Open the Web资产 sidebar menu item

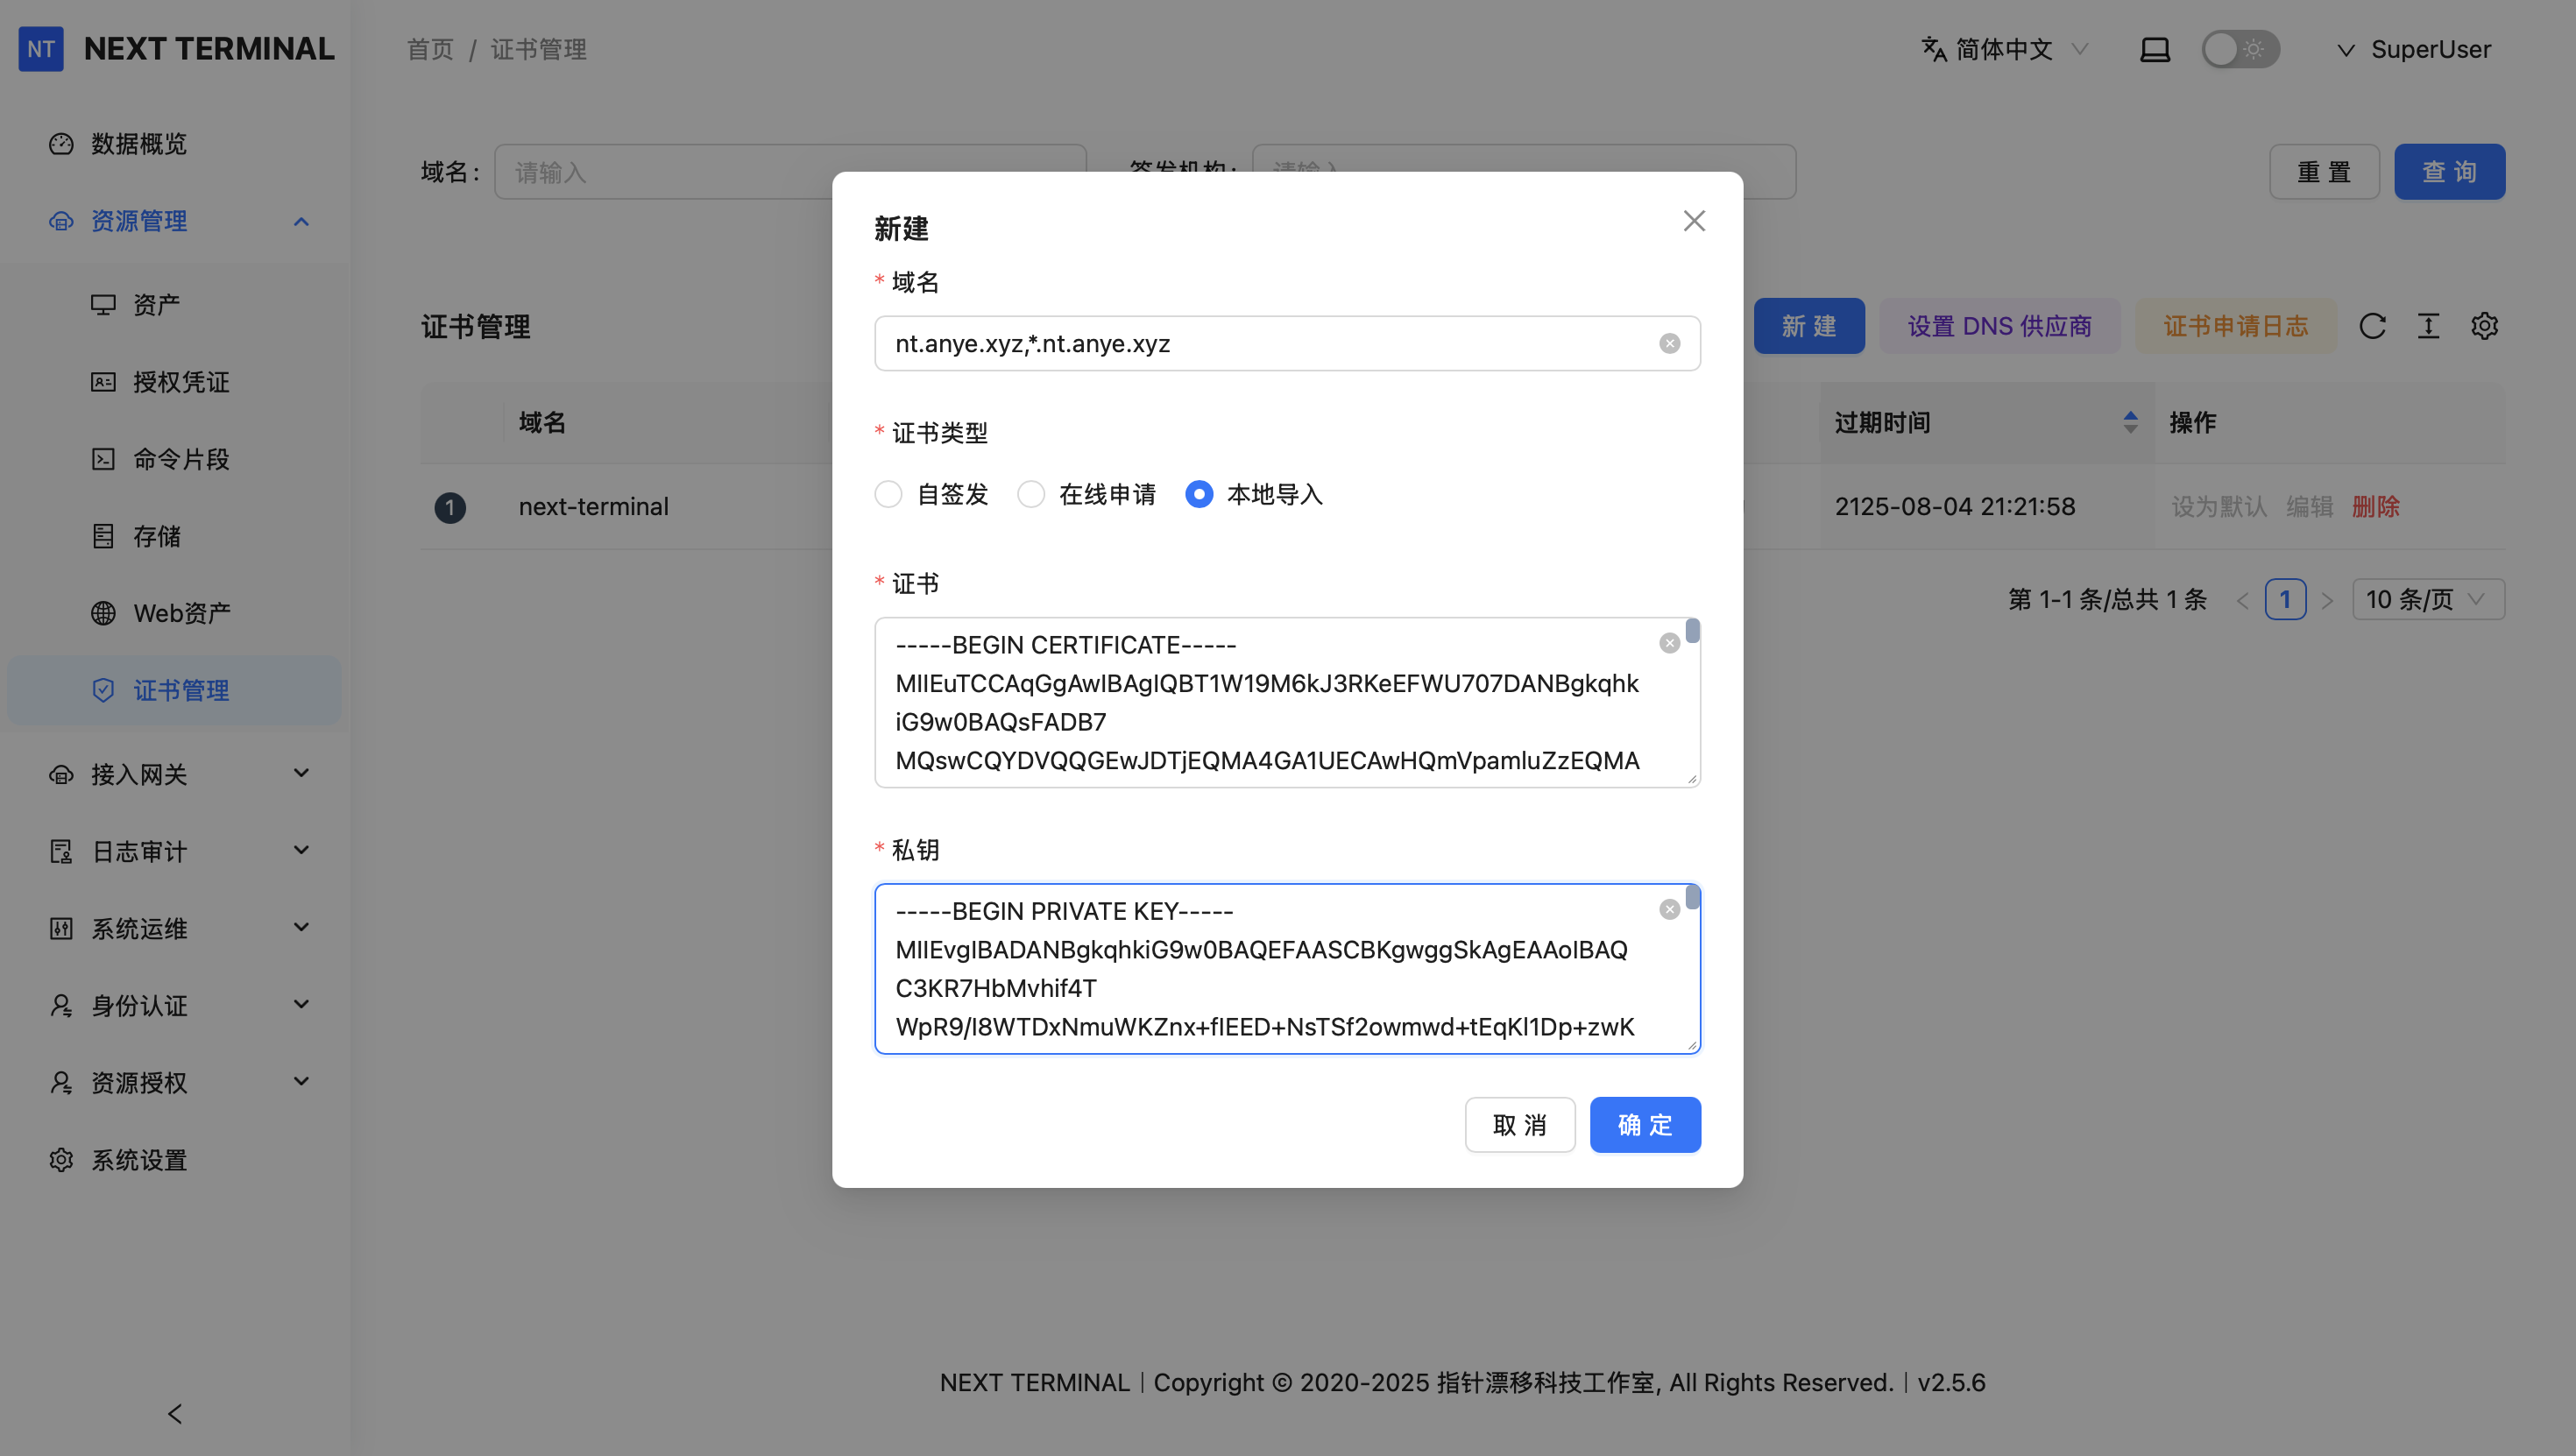181,613
